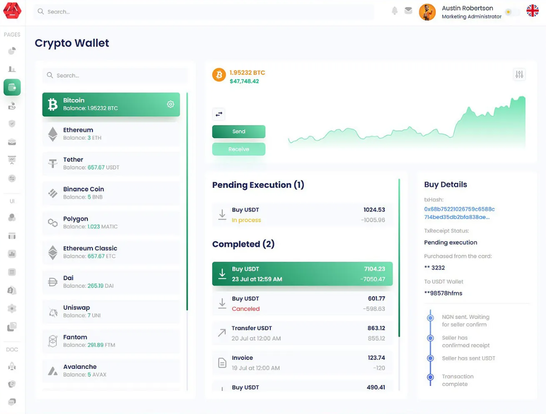This screenshot has width=546, height=414.
Task: Click 'Transaction complete' step marker
Action: point(430,377)
